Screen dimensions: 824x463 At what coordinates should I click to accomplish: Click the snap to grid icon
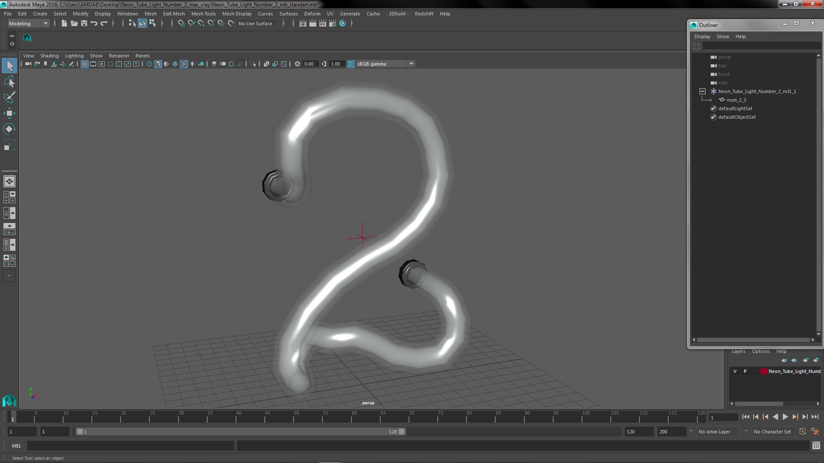pos(181,23)
